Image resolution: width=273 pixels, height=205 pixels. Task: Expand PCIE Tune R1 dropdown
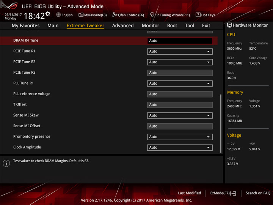click(x=180, y=51)
